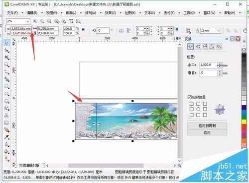Check the top-center anchor box
249x183 pixels.
pyautogui.click(x=198, y=104)
